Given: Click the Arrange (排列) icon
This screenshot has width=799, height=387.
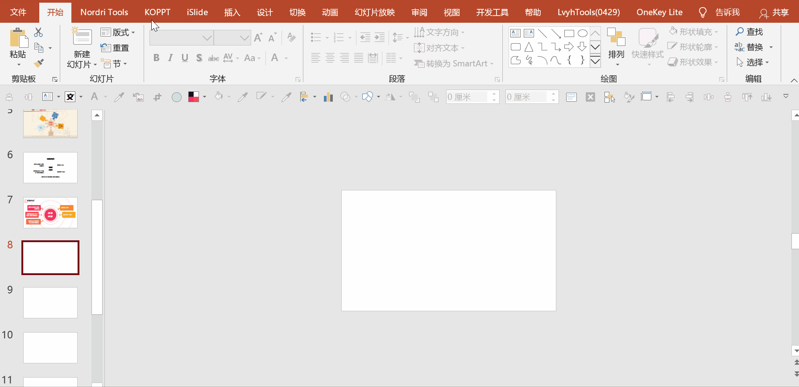Looking at the screenshot, I should tap(616, 37).
